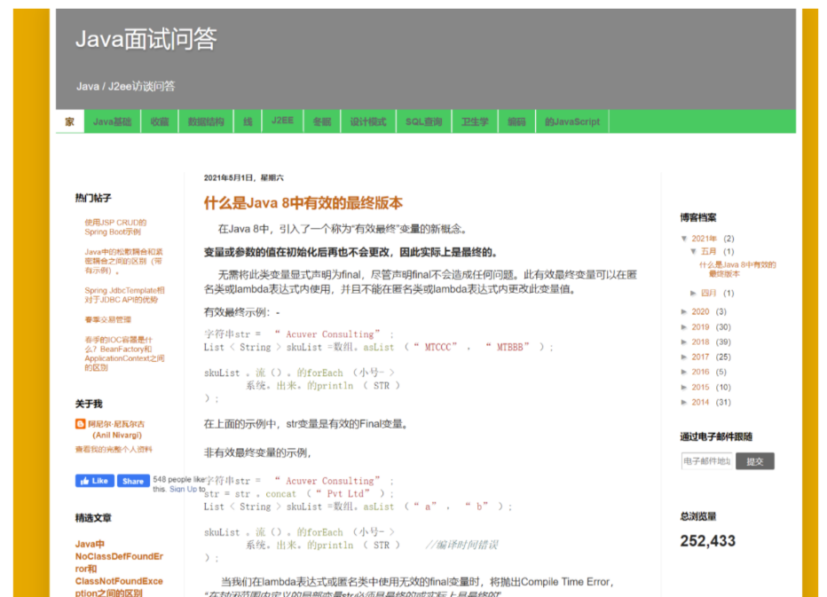Open the 家 home tab
Image resolution: width=827 pixels, height=597 pixels.
click(x=69, y=122)
